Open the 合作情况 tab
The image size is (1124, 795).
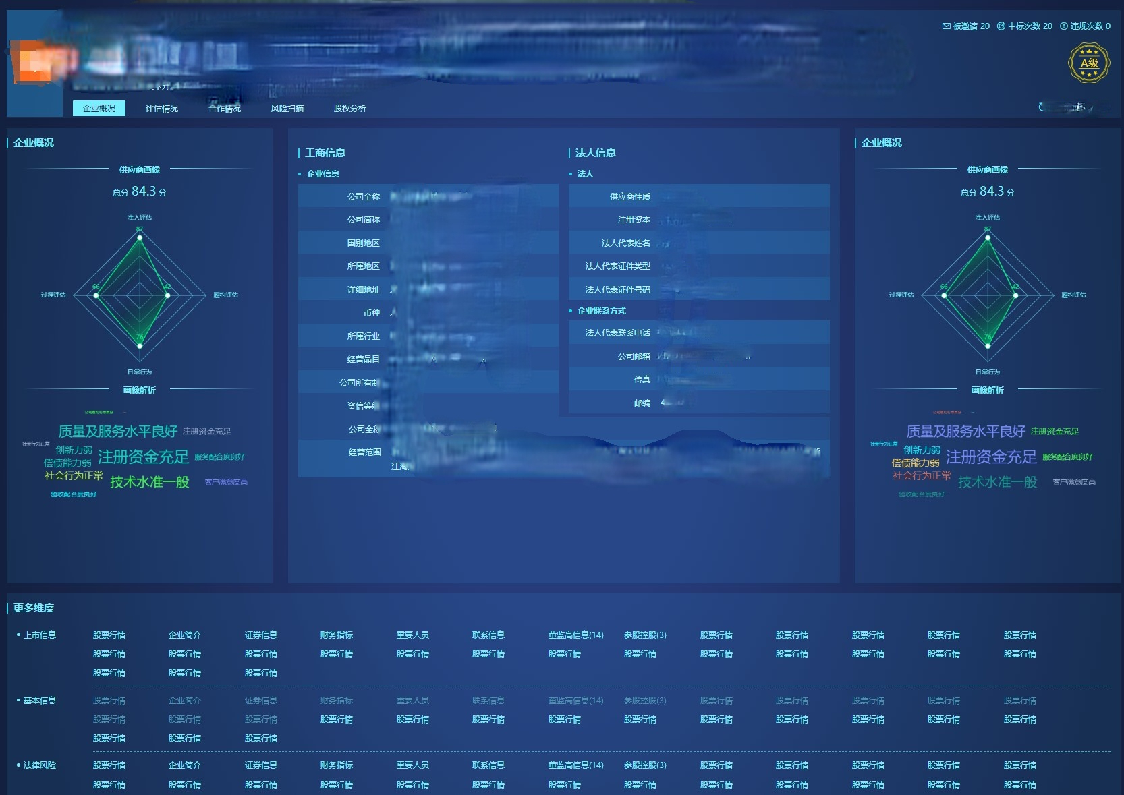coord(225,108)
